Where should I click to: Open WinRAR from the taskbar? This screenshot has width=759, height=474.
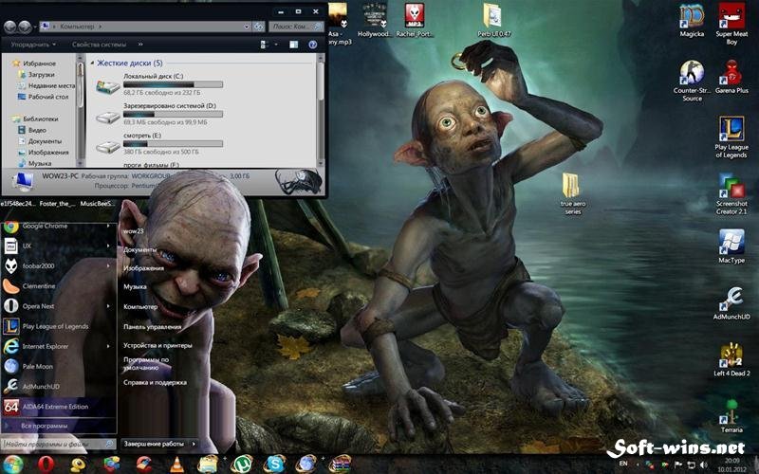[x=340, y=465]
